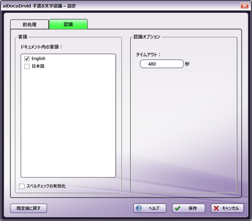252x221 pixels.
Task: Toggle スペルチェックの有効化 checkbox
Action: pos(22,186)
